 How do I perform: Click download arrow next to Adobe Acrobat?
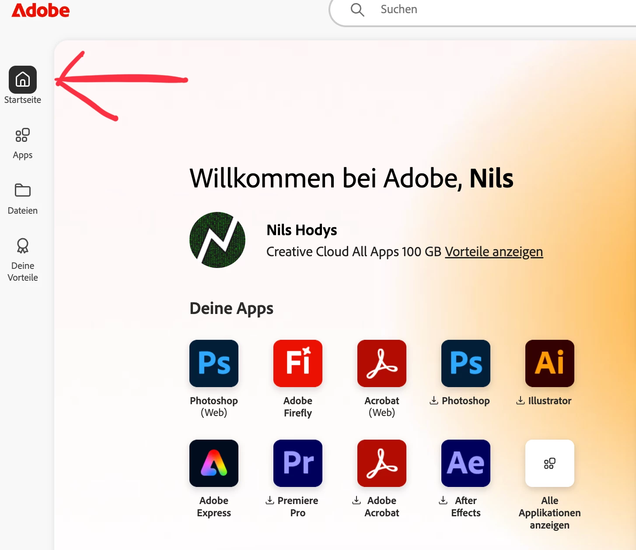(357, 500)
